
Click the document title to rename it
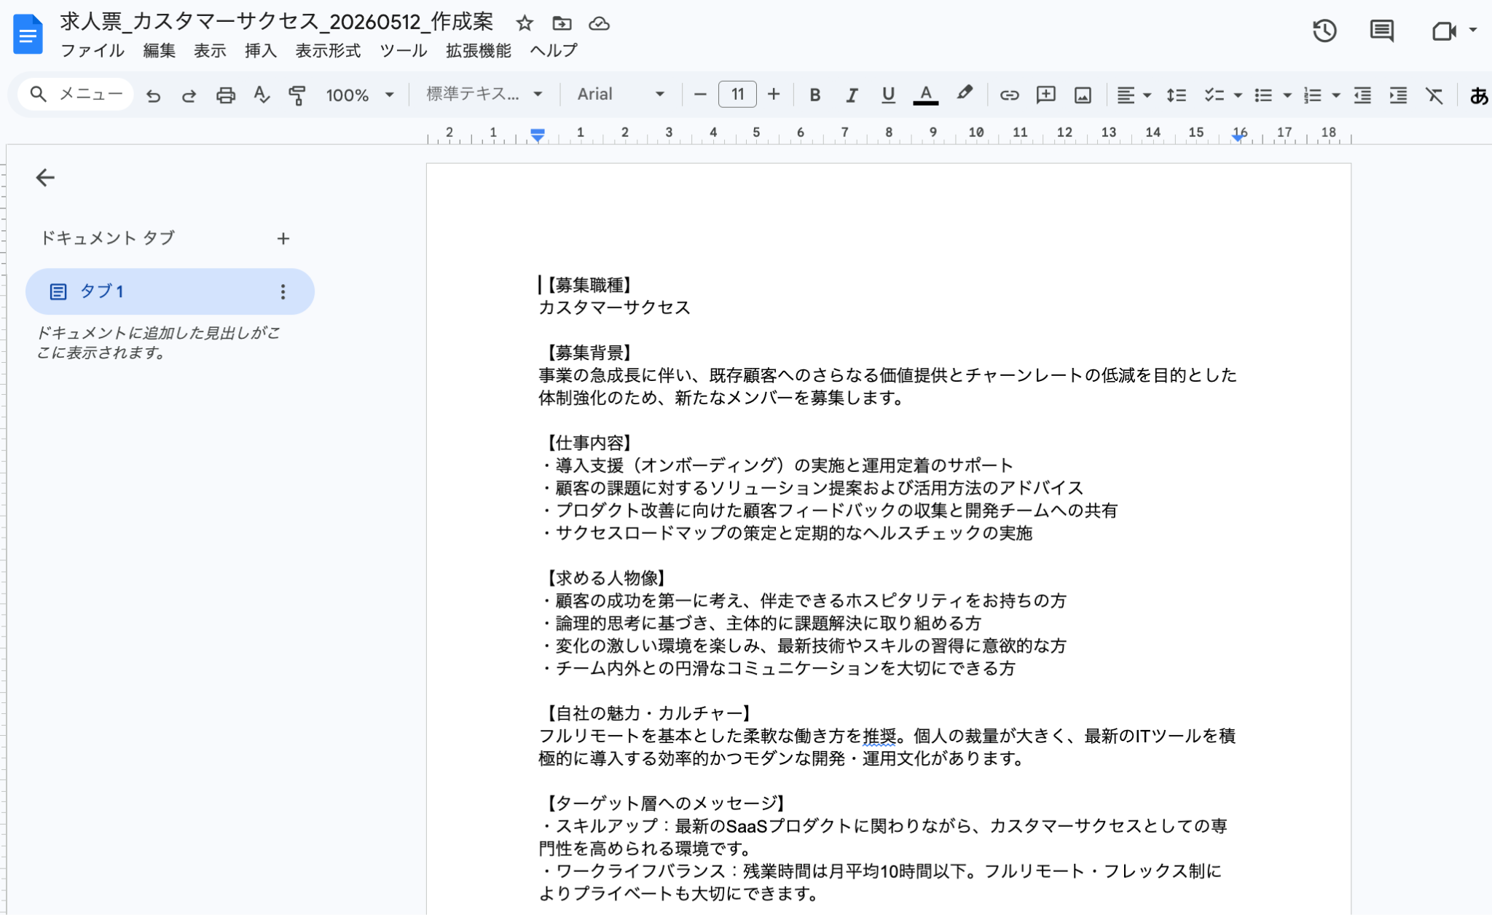click(277, 22)
